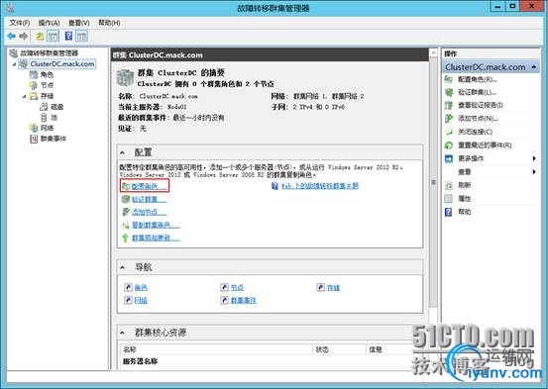Click the center pane vertical scrollbar thumb
Viewport: 548px width, 389px height.
click(x=433, y=182)
